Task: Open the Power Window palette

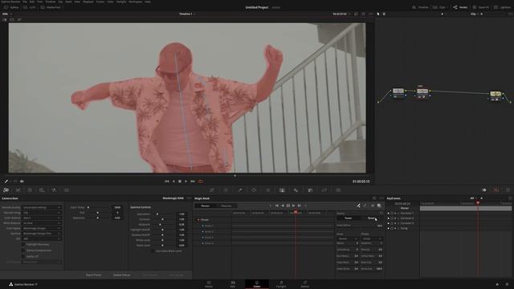Action: tap(254, 190)
